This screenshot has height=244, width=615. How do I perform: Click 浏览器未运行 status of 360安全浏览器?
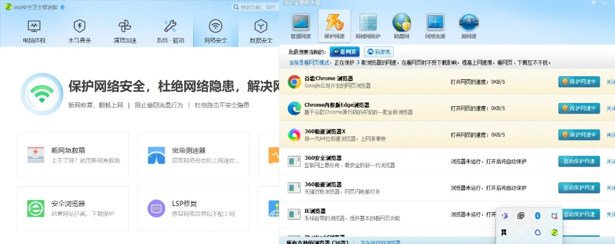click(488, 161)
